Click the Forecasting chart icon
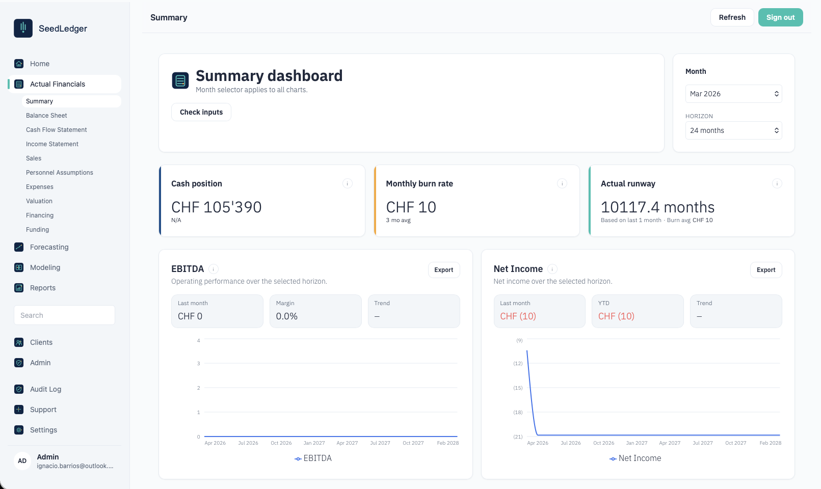The height and width of the screenshot is (489, 821). (x=19, y=247)
